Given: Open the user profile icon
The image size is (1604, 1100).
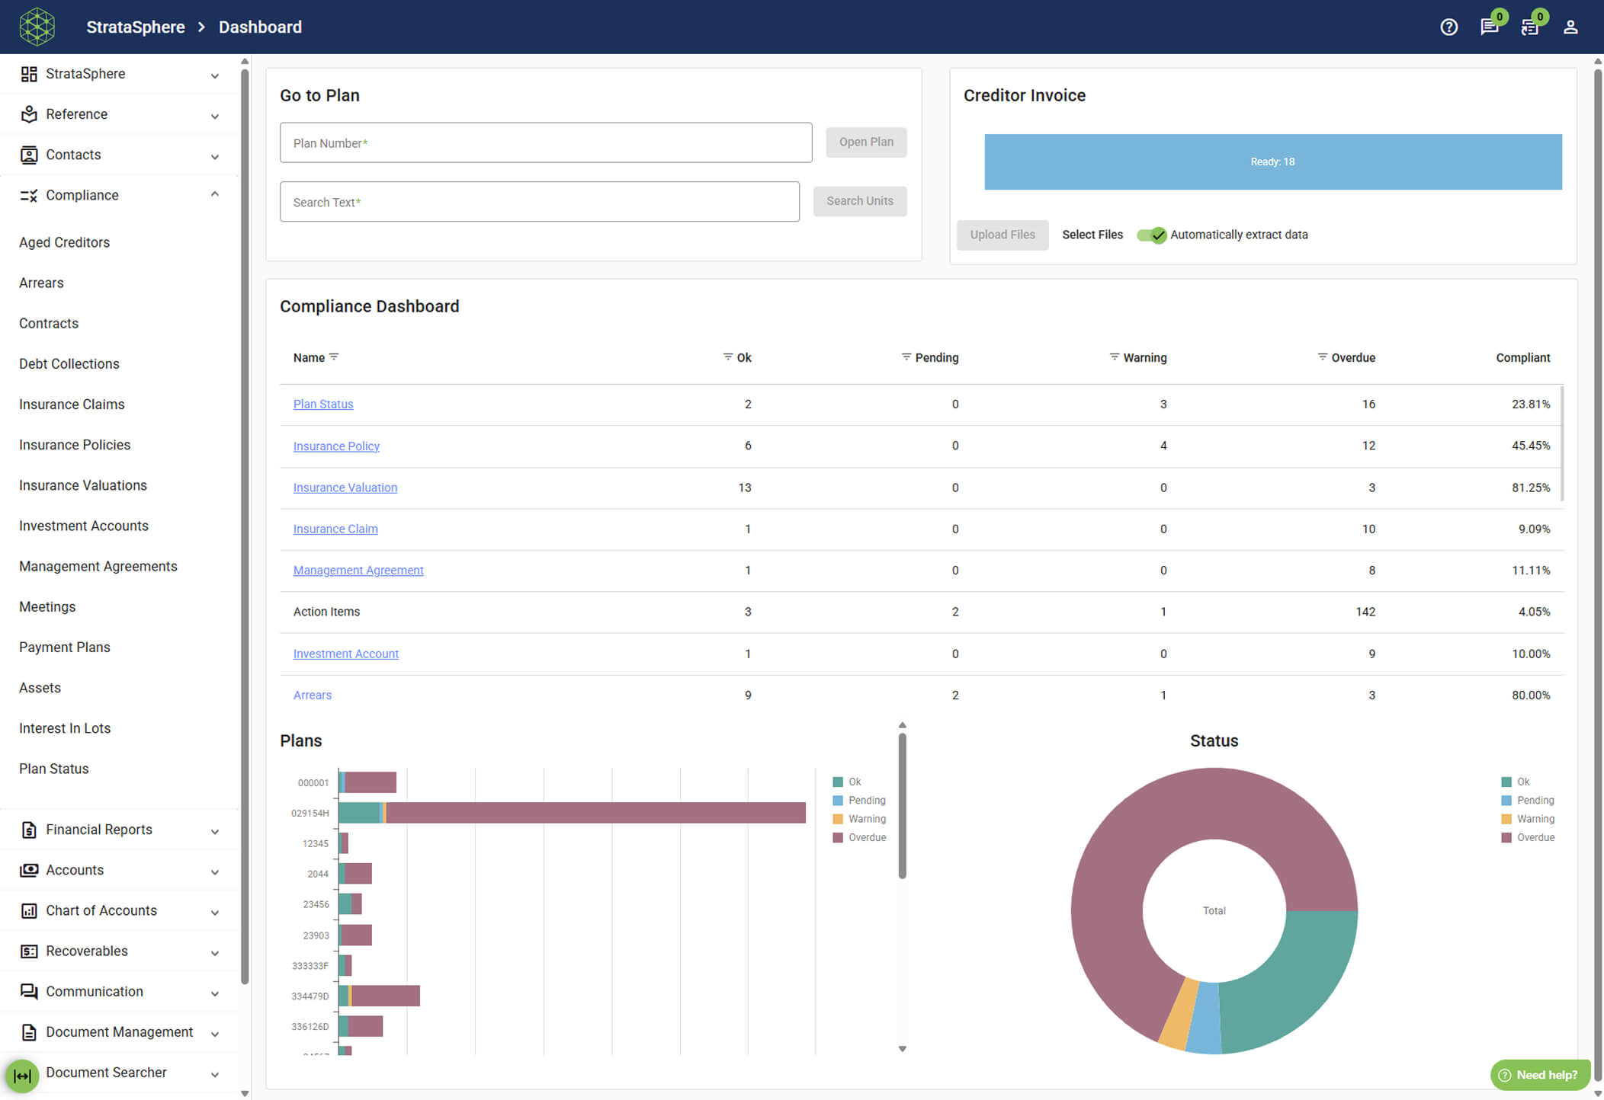Looking at the screenshot, I should pyautogui.click(x=1570, y=27).
